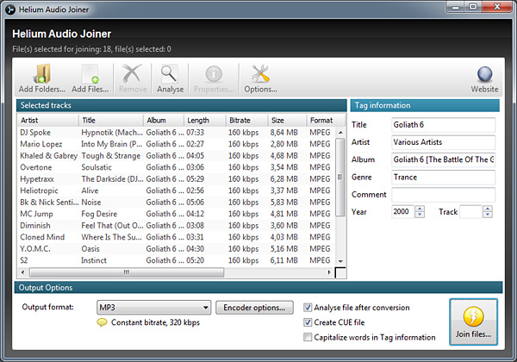Click the horizontal scrollbar in track list

pyautogui.click(x=125, y=272)
